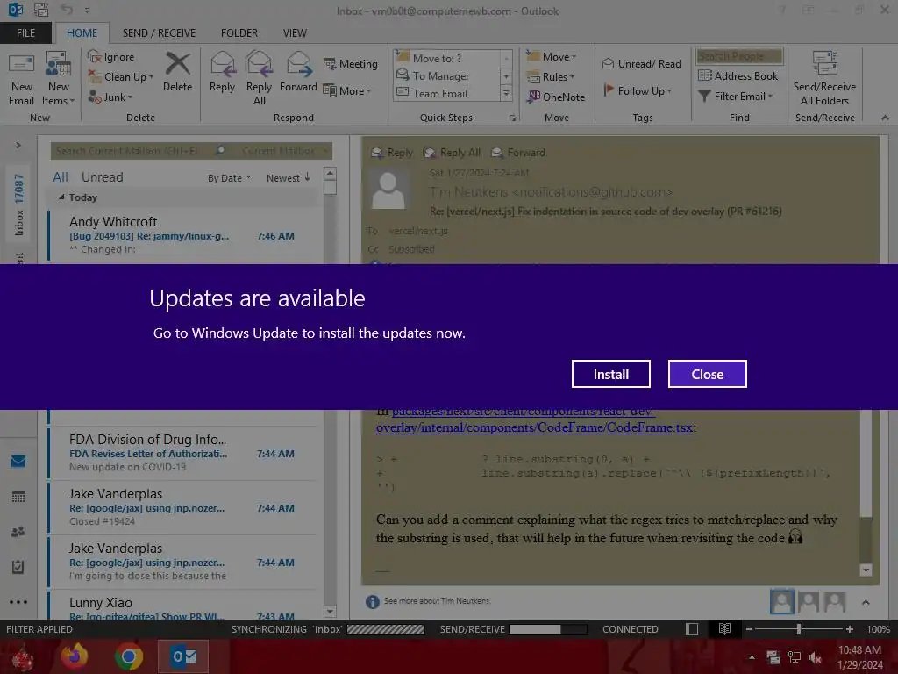Image resolution: width=898 pixels, height=674 pixels.
Task: Click Reply in the reading pane
Action: coord(392,153)
